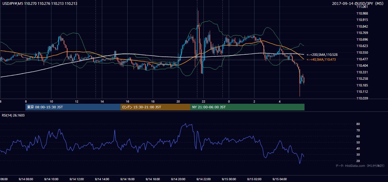The image size is (388, 182).
Task: Click hour label 2 under price chart
Action: [x=254, y=102]
